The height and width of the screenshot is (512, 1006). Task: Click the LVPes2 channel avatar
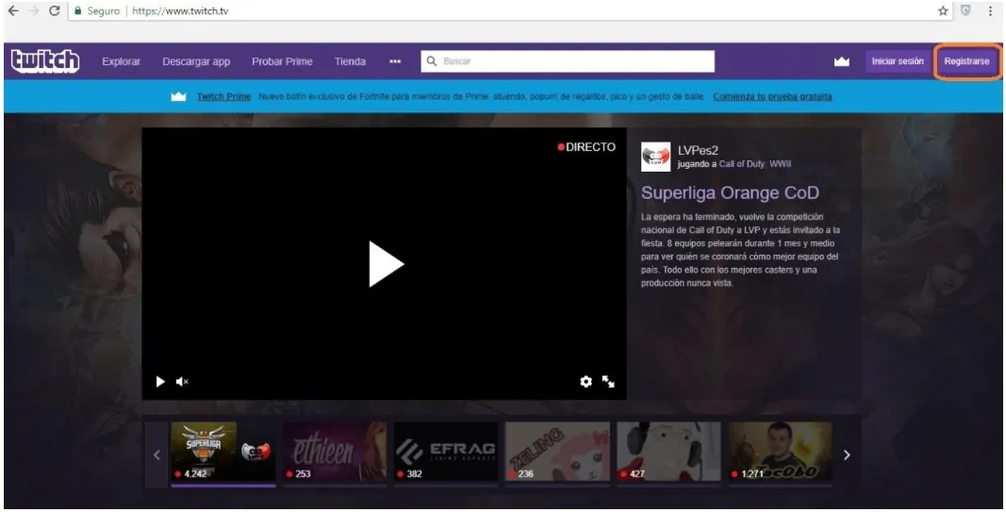[x=655, y=157]
